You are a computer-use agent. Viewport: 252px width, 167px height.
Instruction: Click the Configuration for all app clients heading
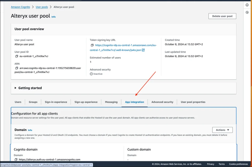tap(34, 113)
